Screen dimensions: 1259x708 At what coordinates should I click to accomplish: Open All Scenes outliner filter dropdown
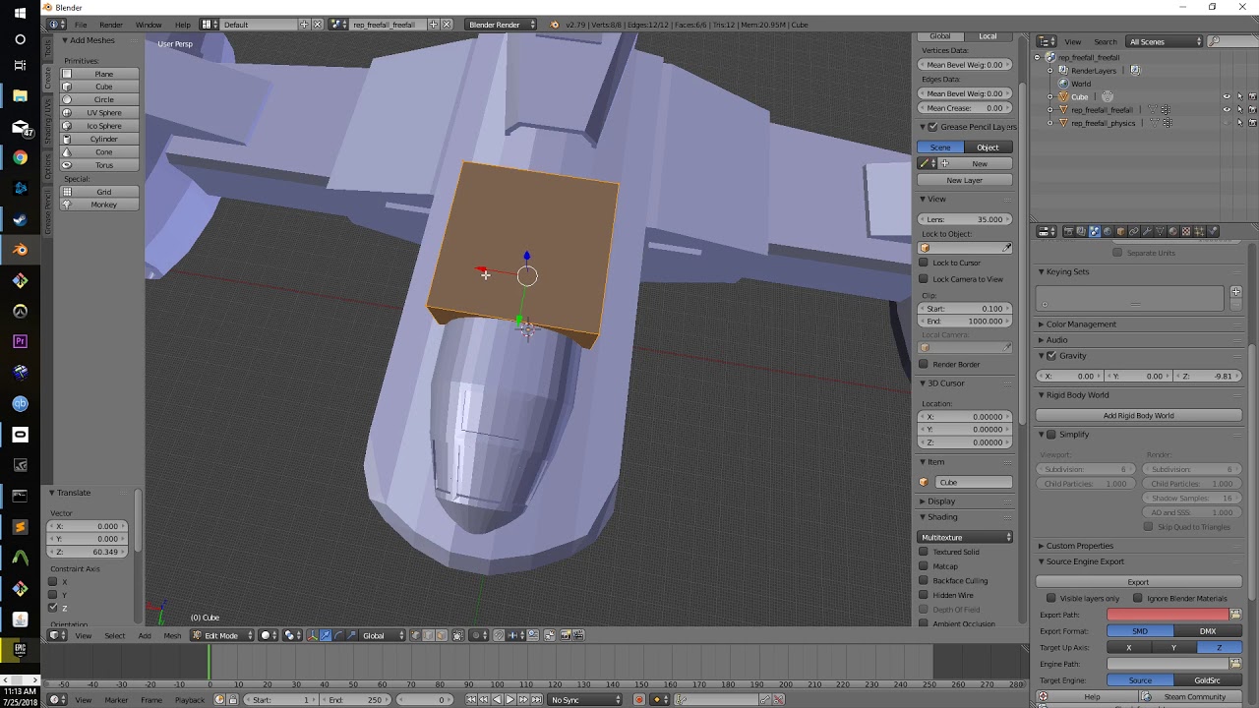click(x=1166, y=41)
